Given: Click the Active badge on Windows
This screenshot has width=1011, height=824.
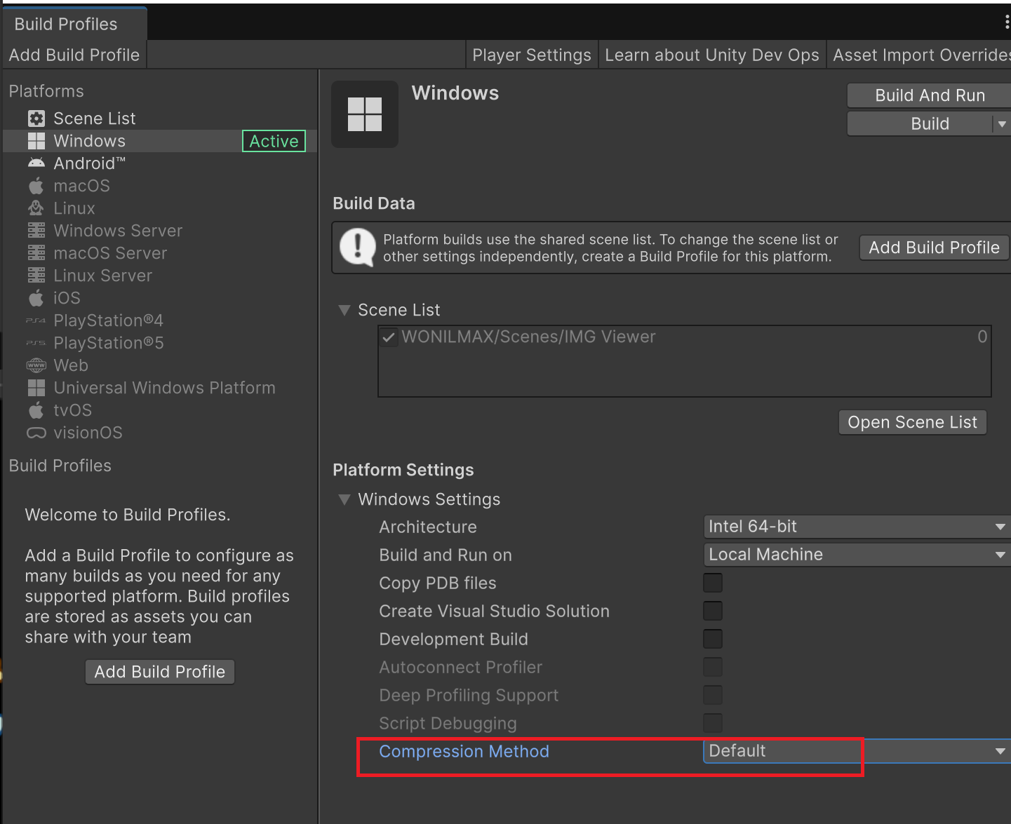Looking at the screenshot, I should (x=274, y=141).
